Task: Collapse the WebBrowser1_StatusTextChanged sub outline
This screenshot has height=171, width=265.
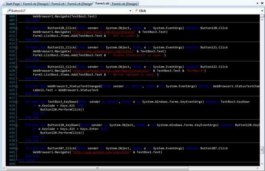Action: pos(17,86)
